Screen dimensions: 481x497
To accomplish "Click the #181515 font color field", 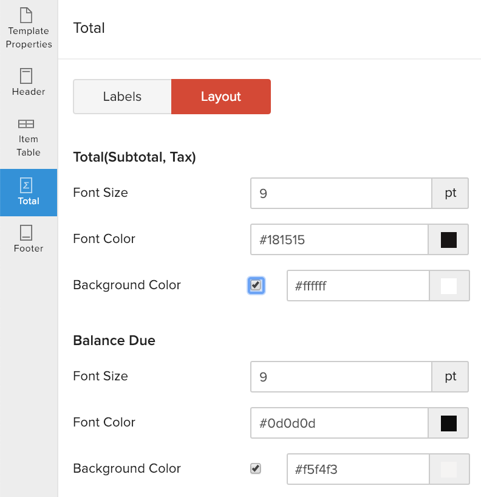I will (339, 239).
